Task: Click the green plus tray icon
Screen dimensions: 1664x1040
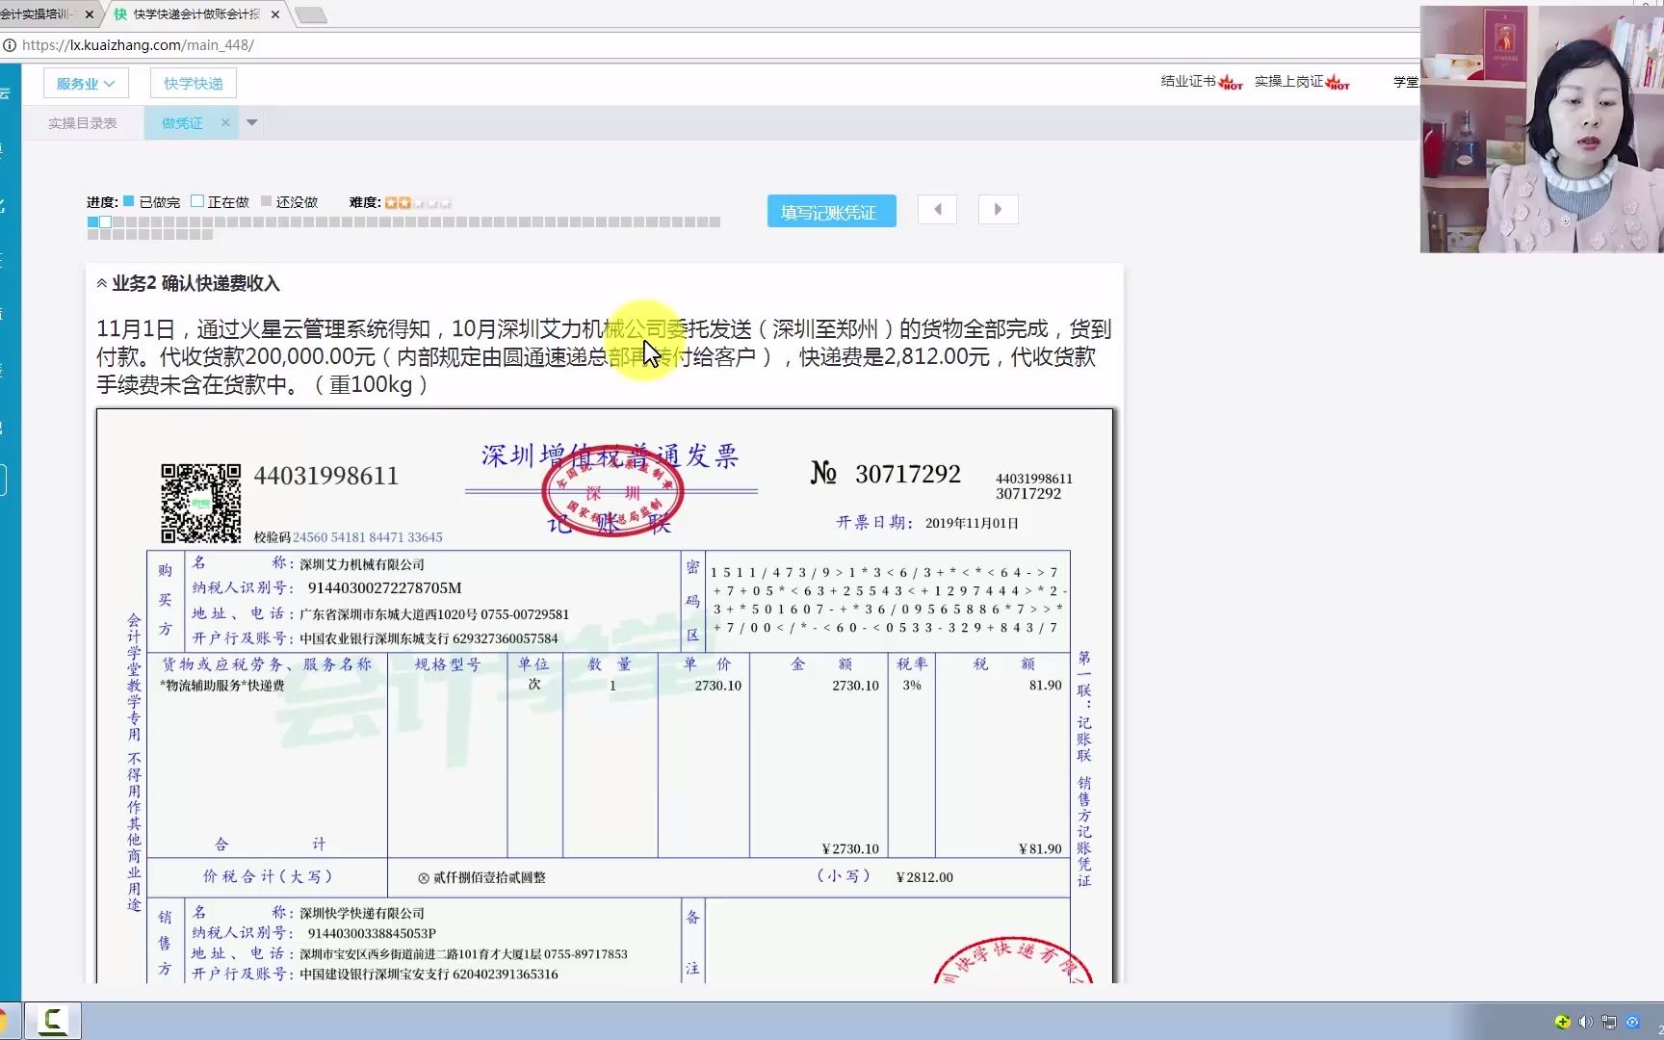Action: tap(1562, 1022)
